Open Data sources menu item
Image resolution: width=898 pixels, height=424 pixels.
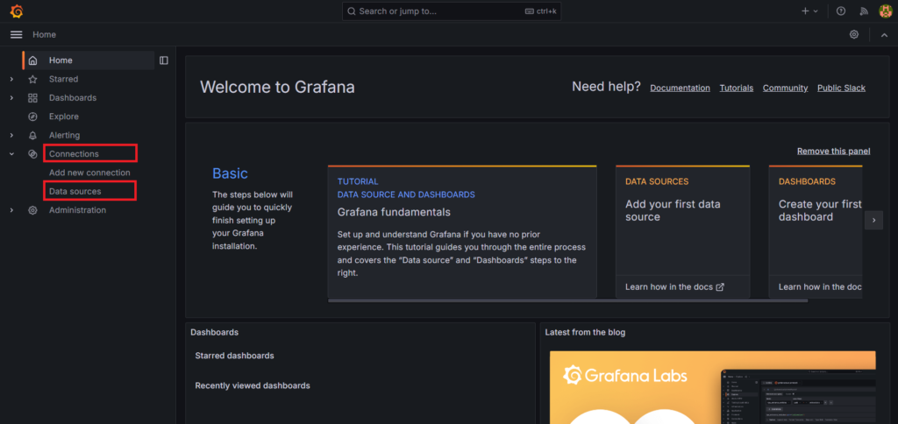[x=75, y=191]
